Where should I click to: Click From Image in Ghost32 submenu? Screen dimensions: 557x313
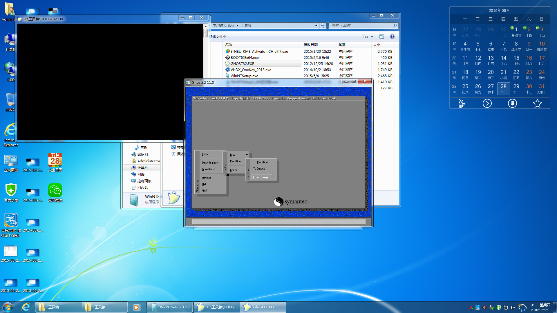click(x=261, y=177)
